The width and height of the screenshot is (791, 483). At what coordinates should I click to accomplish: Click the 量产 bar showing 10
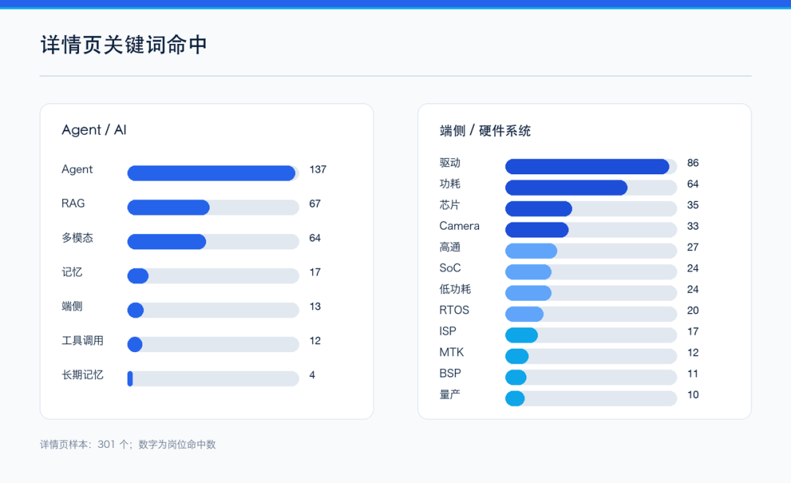[x=591, y=398]
